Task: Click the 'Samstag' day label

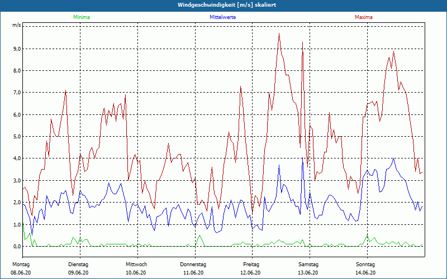Action: click(x=308, y=264)
